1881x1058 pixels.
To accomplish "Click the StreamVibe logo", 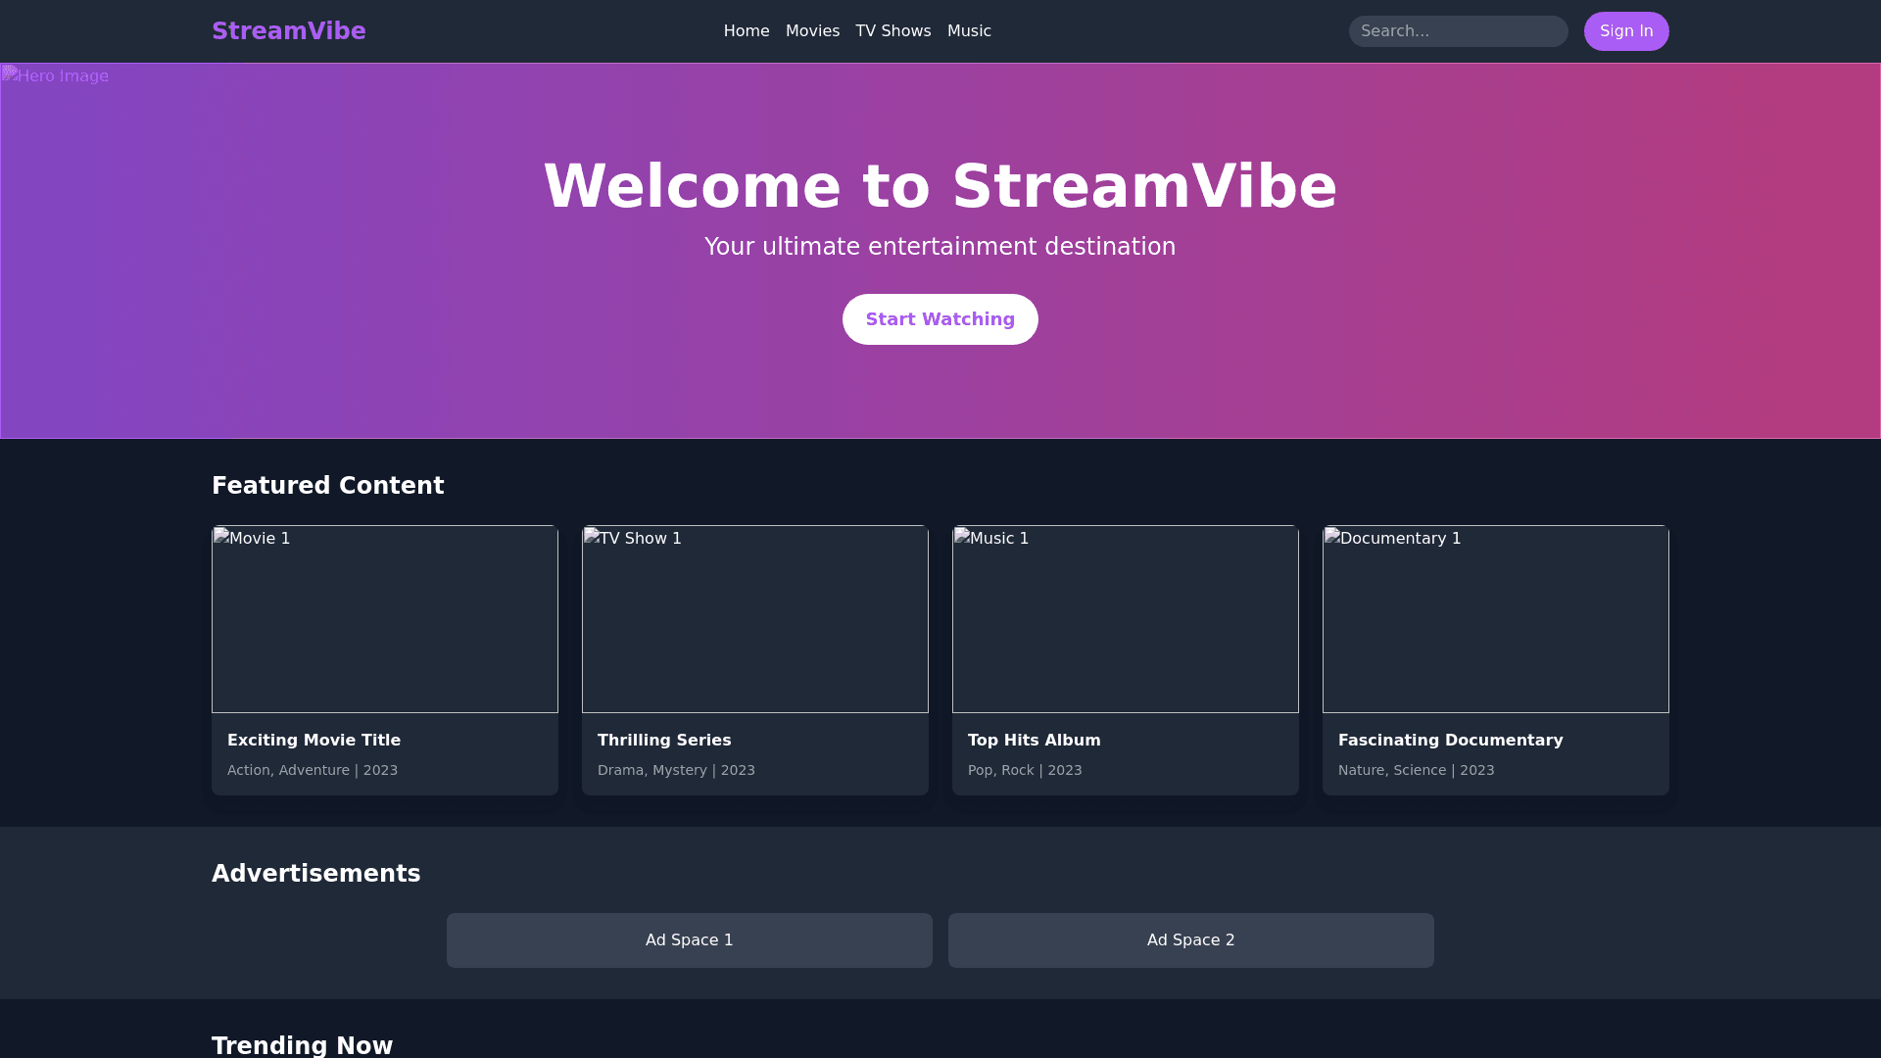I will 288,31.
